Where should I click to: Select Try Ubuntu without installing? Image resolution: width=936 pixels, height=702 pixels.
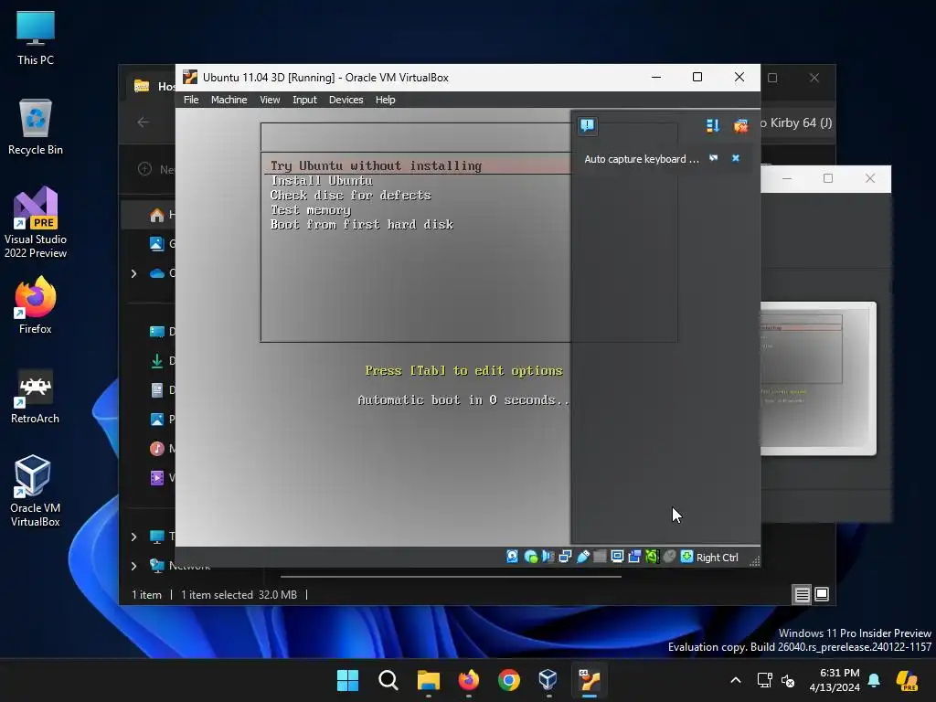417,166
